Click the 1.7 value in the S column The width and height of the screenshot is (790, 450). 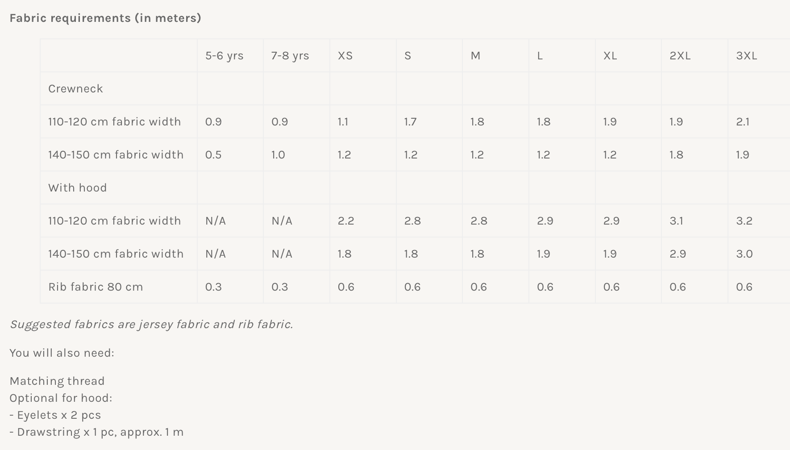coord(410,122)
